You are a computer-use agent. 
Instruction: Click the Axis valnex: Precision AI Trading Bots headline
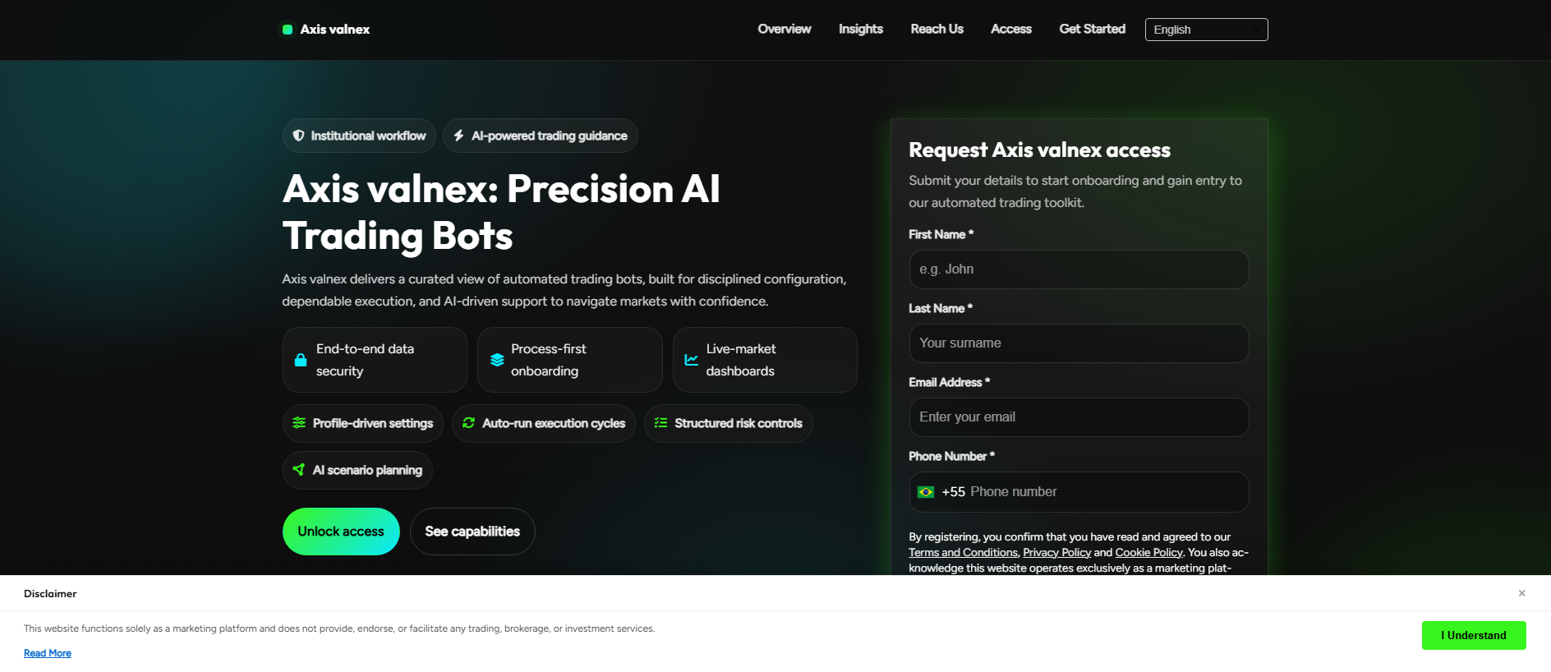click(501, 212)
